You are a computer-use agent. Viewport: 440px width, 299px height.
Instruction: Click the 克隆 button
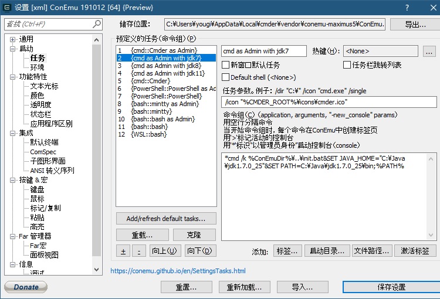pos(193,235)
